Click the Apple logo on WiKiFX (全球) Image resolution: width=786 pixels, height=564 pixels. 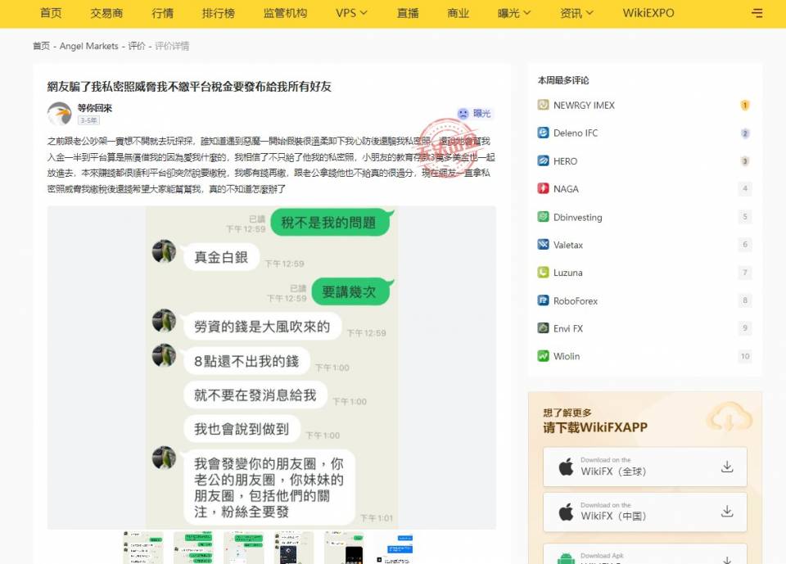(x=566, y=467)
